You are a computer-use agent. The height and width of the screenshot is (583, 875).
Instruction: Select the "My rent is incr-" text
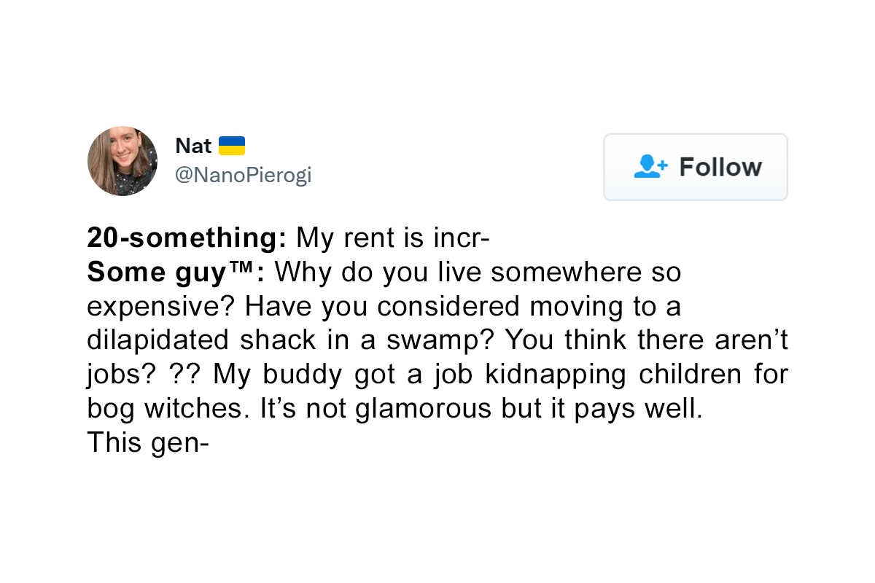point(392,238)
